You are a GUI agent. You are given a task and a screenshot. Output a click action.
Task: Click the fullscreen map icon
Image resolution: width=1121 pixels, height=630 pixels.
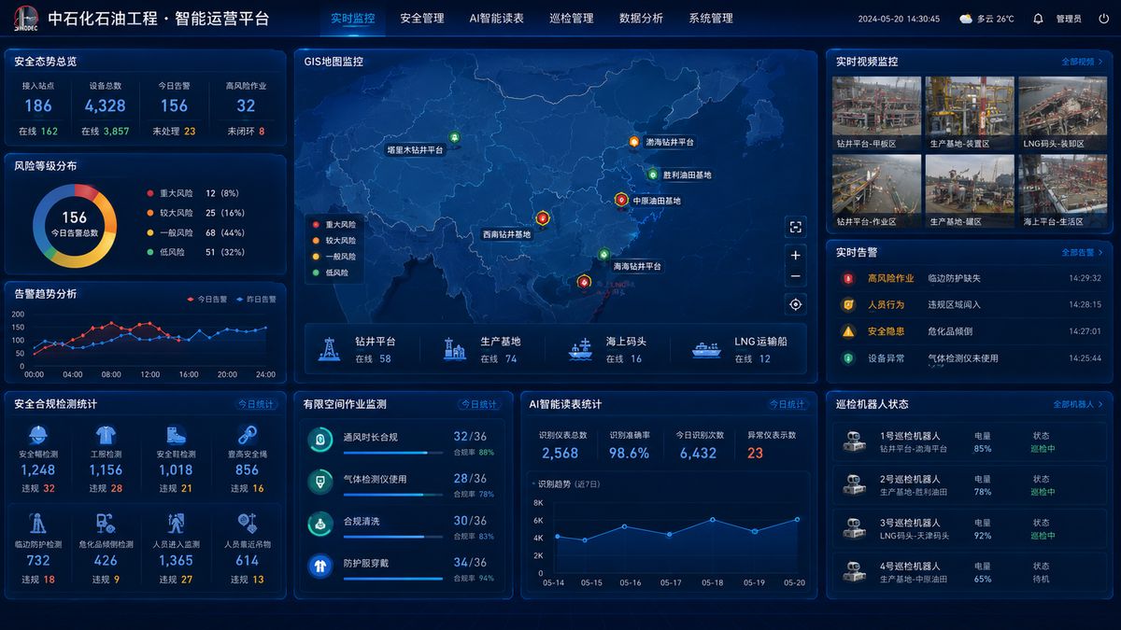coord(796,227)
